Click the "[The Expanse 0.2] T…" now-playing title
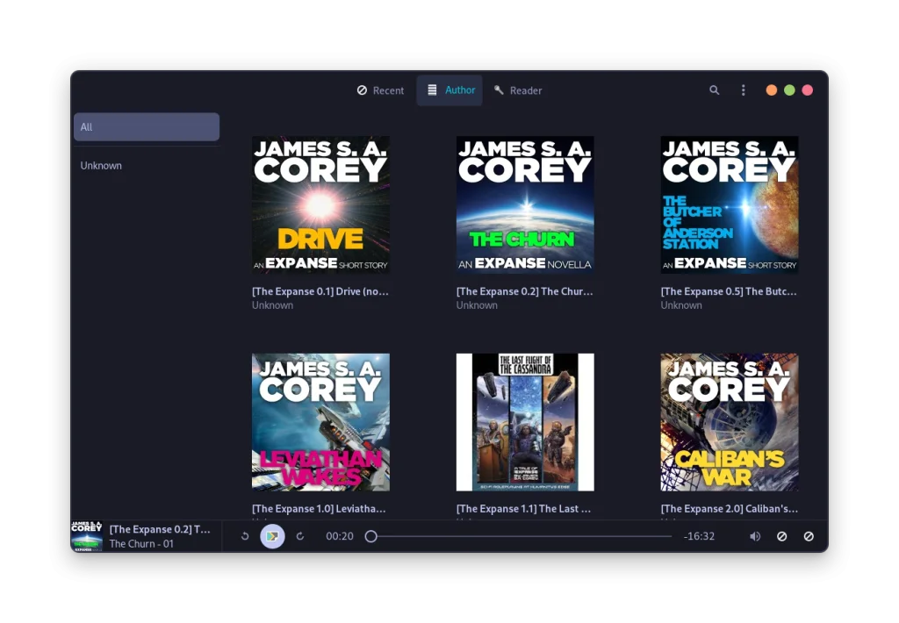The image size is (899, 623). tap(160, 529)
